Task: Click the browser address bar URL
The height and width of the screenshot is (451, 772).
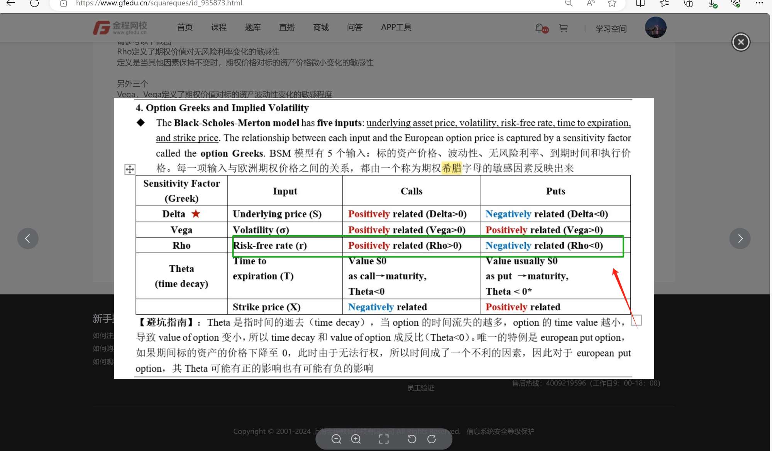Action: (x=159, y=3)
